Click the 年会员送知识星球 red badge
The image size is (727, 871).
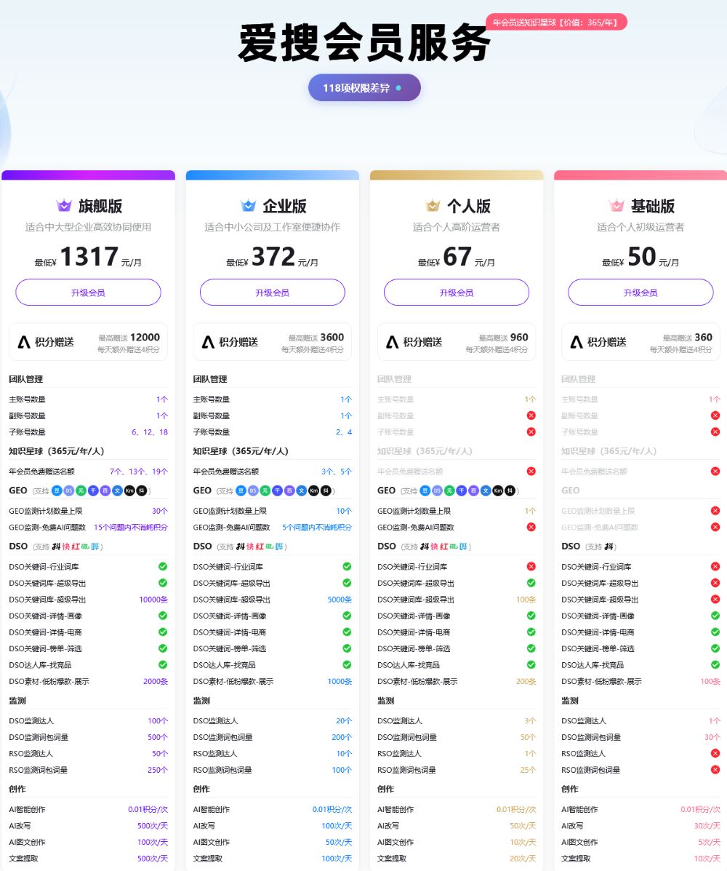click(556, 23)
